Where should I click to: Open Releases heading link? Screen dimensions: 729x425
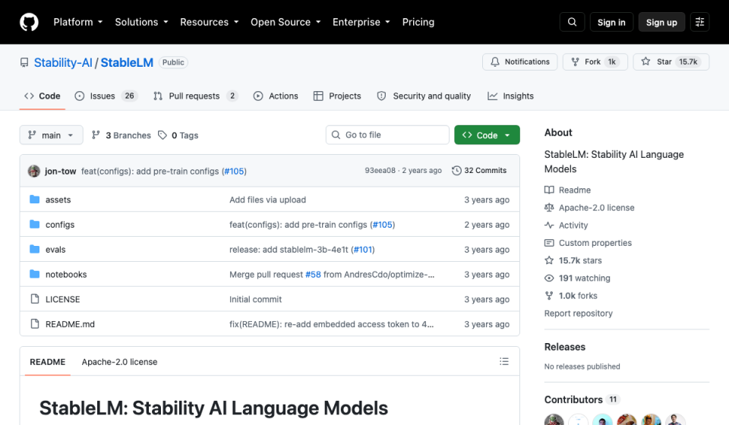point(565,347)
